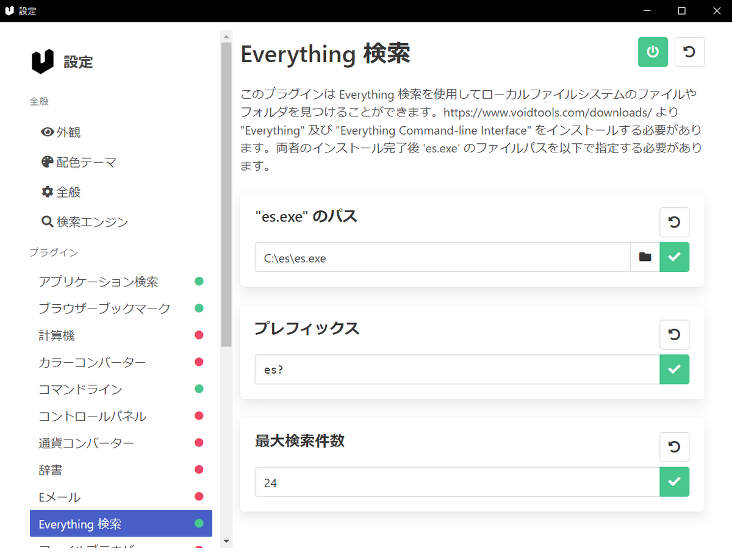Click the max results field showing 24
Image resolution: width=732 pixels, height=553 pixels.
457,482
